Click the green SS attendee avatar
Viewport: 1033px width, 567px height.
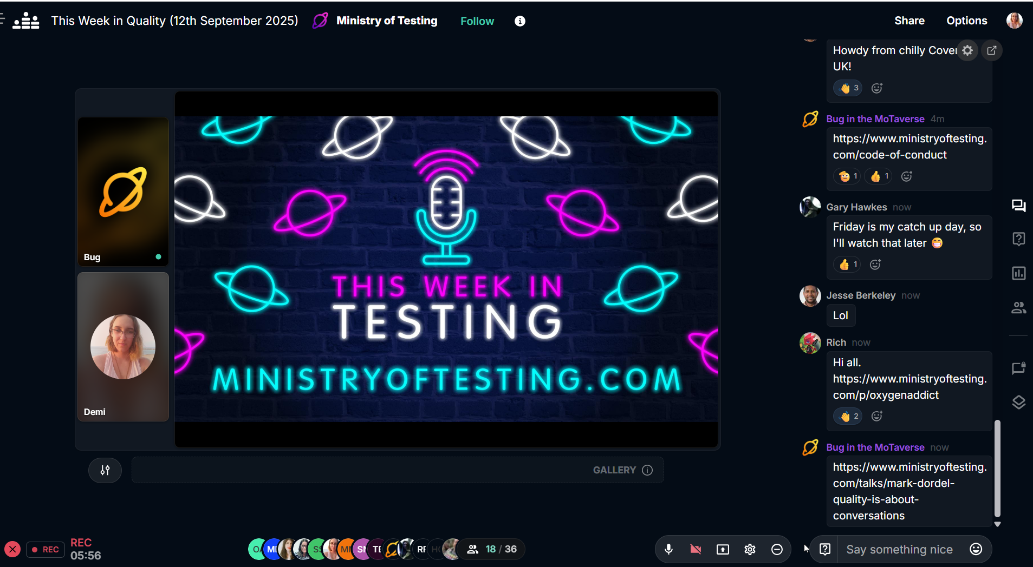coord(317,549)
